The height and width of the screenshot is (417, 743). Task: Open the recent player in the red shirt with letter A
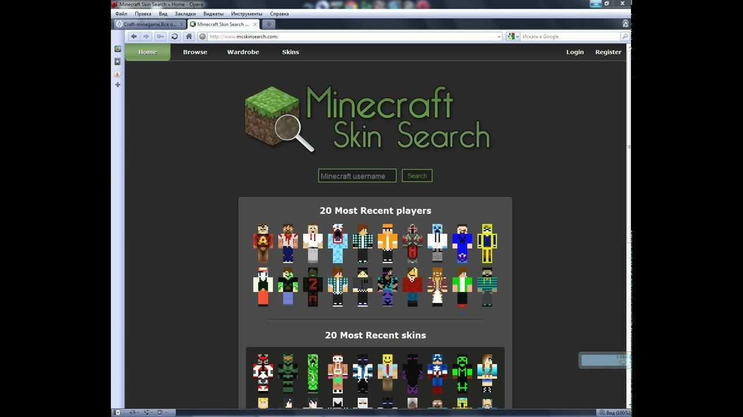tap(263, 243)
